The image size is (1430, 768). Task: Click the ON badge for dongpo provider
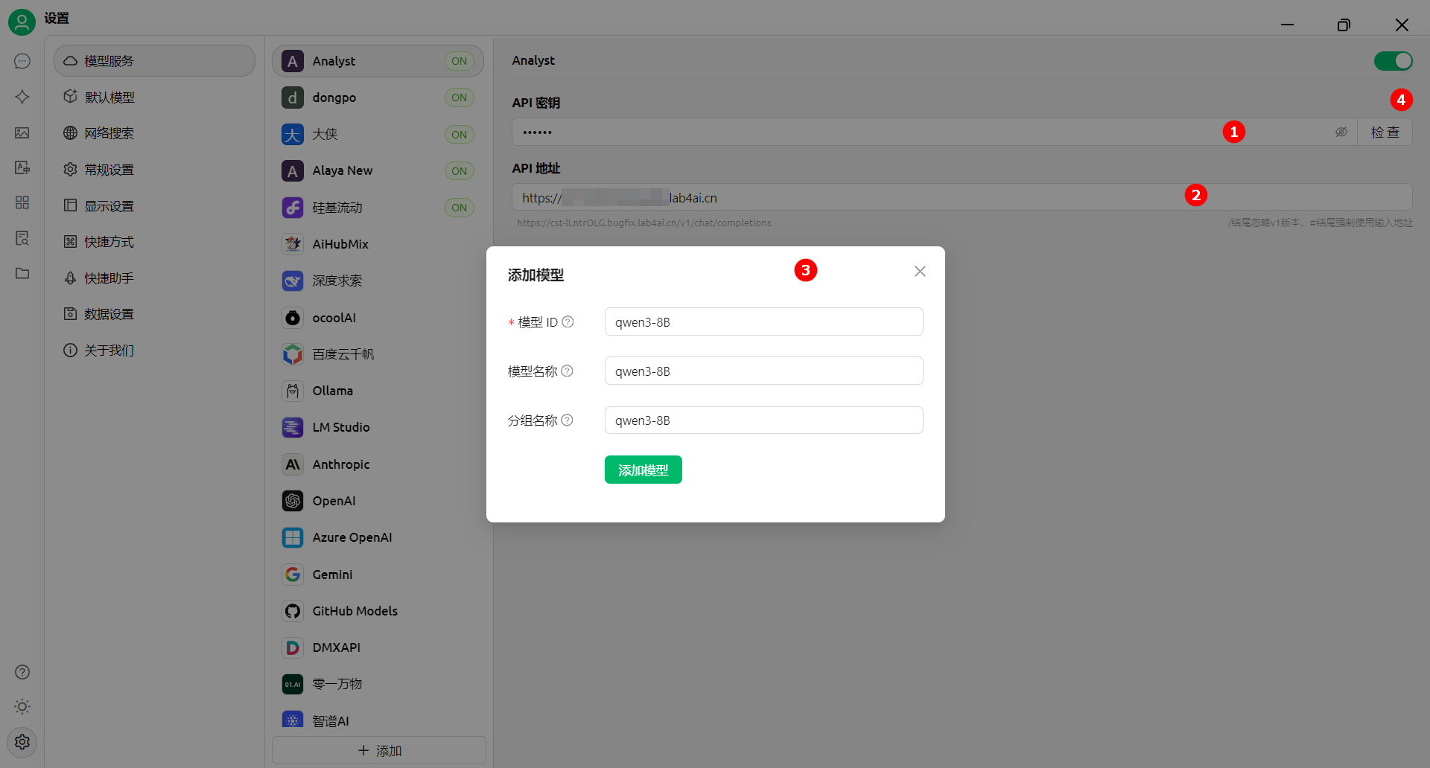tap(459, 97)
